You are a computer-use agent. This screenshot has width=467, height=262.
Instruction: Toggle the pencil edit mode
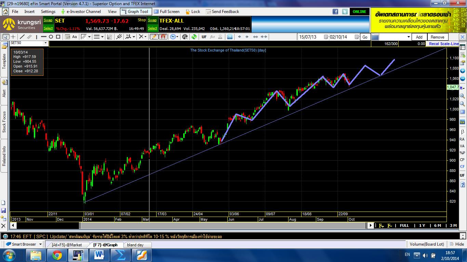154,37
